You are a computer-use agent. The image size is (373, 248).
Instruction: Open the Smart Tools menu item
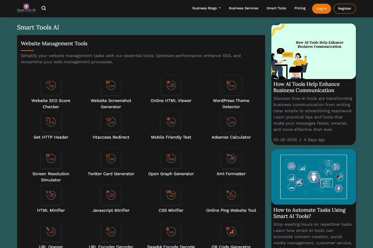point(276,8)
